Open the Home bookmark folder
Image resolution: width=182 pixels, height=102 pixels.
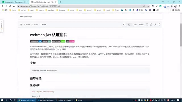tap(13, 10)
